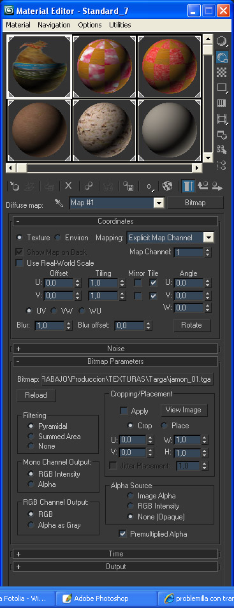This screenshot has width=234, height=608.
Task: Collapse the Bitmap Parameters rollout
Action: click(x=115, y=361)
